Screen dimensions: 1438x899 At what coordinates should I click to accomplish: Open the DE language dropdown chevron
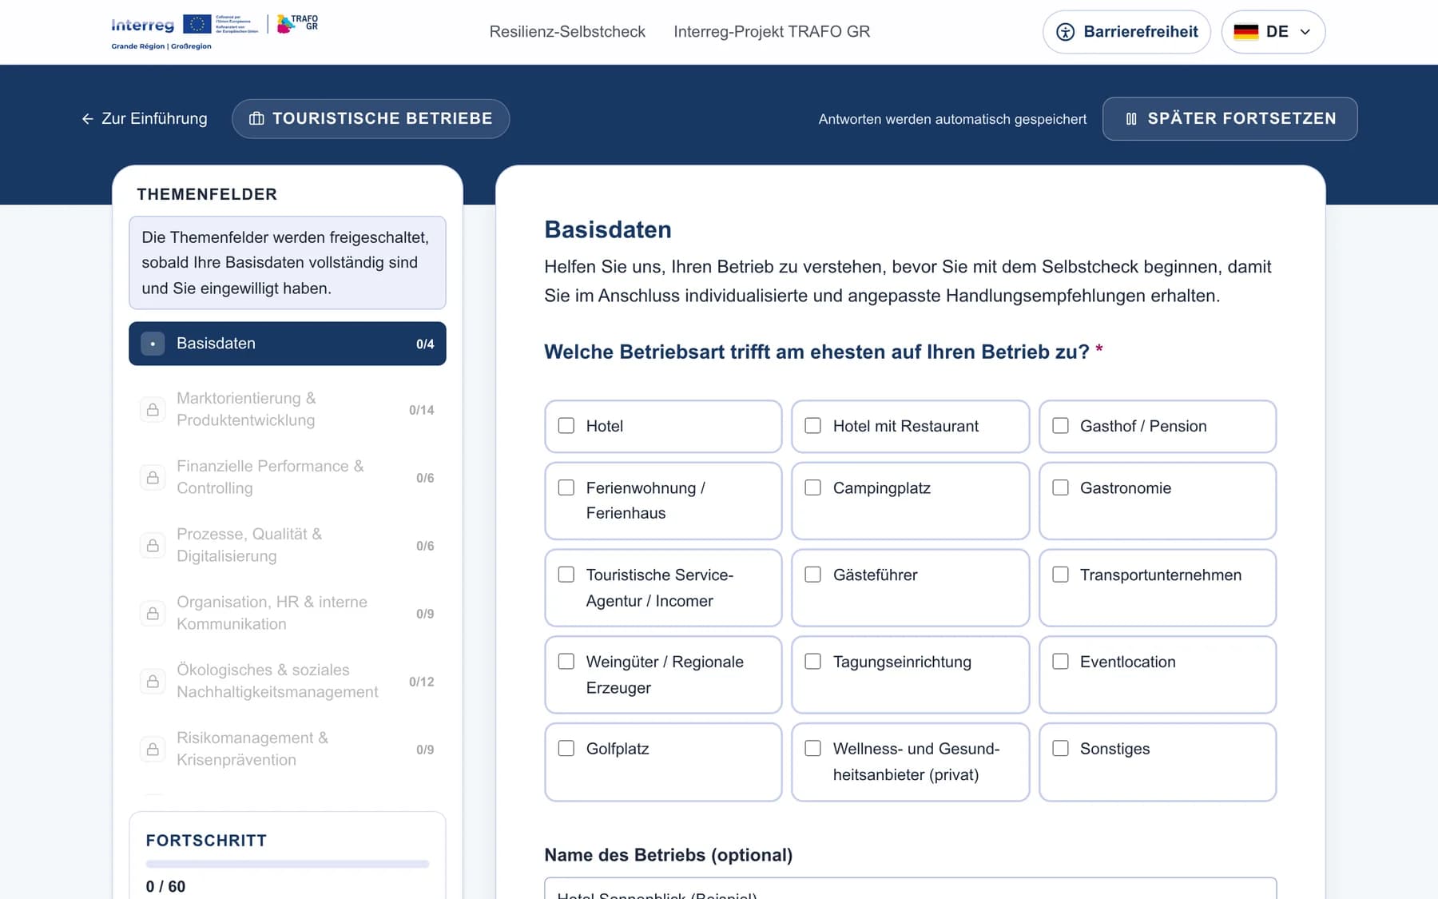click(x=1305, y=32)
